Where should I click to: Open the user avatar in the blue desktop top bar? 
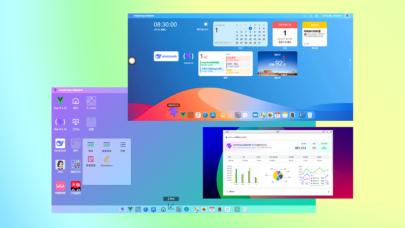point(347,16)
